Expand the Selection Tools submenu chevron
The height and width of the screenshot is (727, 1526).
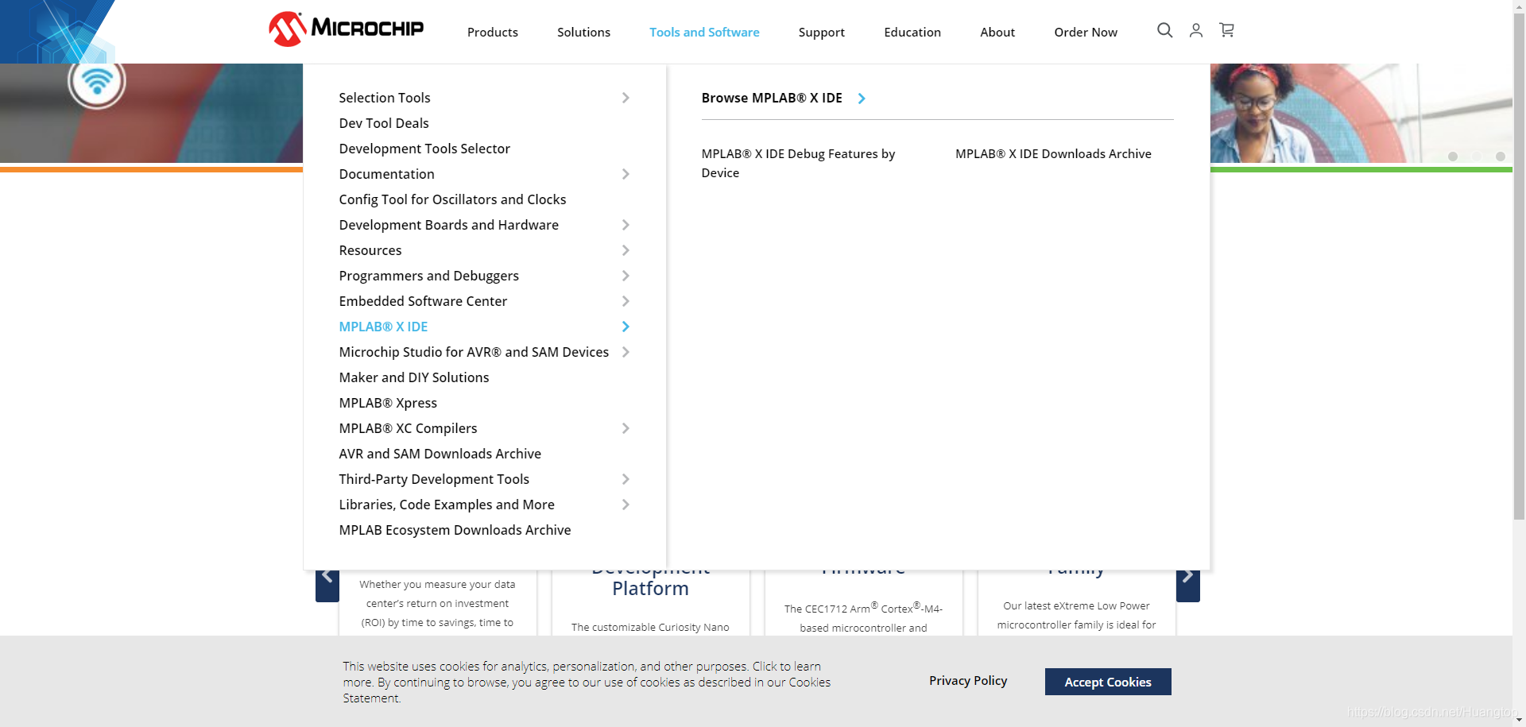(x=626, y=98)
